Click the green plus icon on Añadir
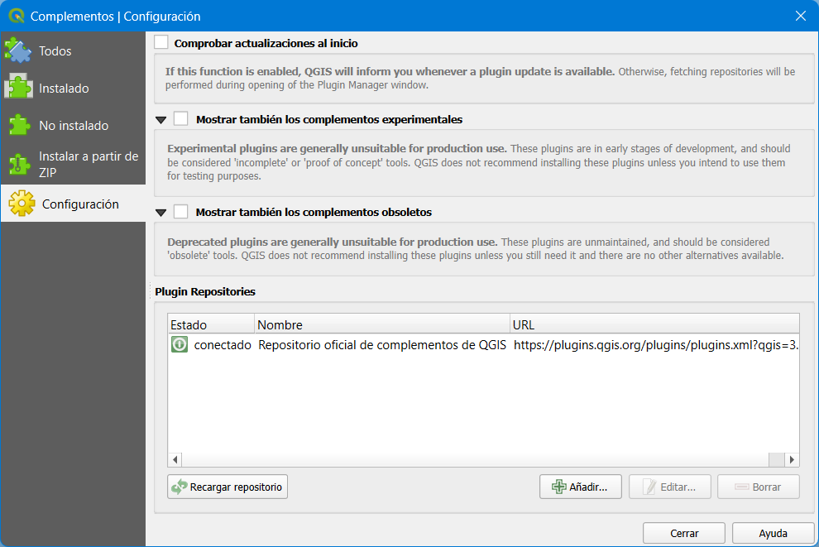The width and height of the screenshot is (819, 547). point(559,487)
